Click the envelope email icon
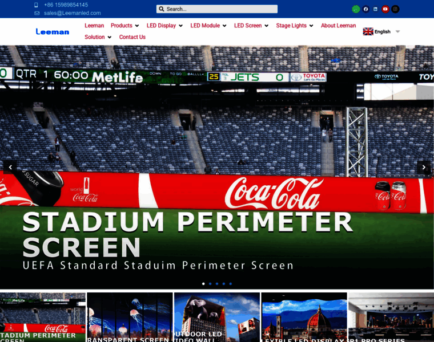The height and width of the screenshot is (342, 434). pyautogui.click(x=37, y=13)
